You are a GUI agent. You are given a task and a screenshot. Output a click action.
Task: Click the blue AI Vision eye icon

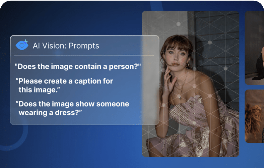[x=22, y=45]
